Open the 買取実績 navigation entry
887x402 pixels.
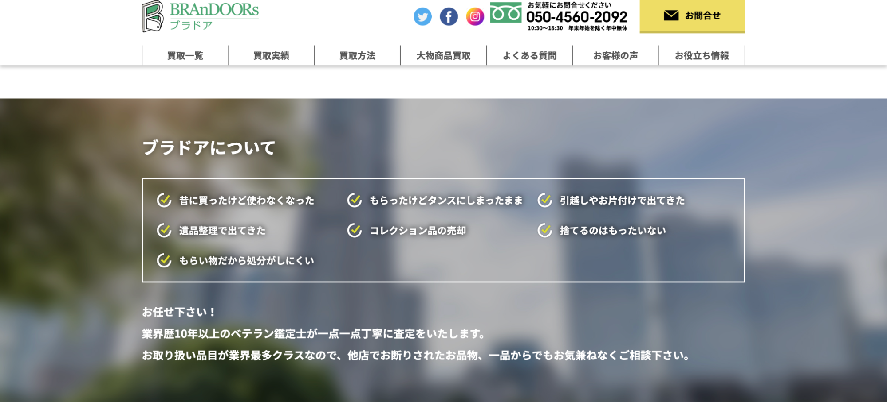(x=271, y=55)
